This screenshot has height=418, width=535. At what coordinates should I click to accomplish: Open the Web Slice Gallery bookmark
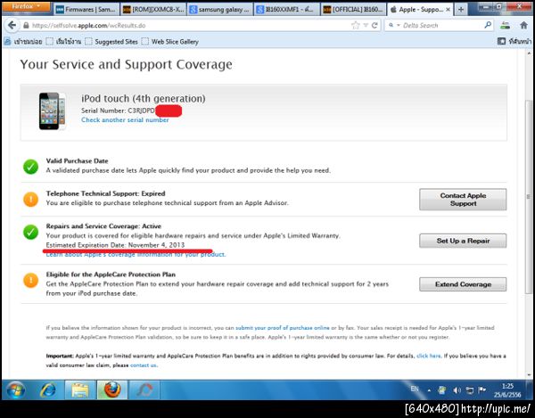point(170,42)
